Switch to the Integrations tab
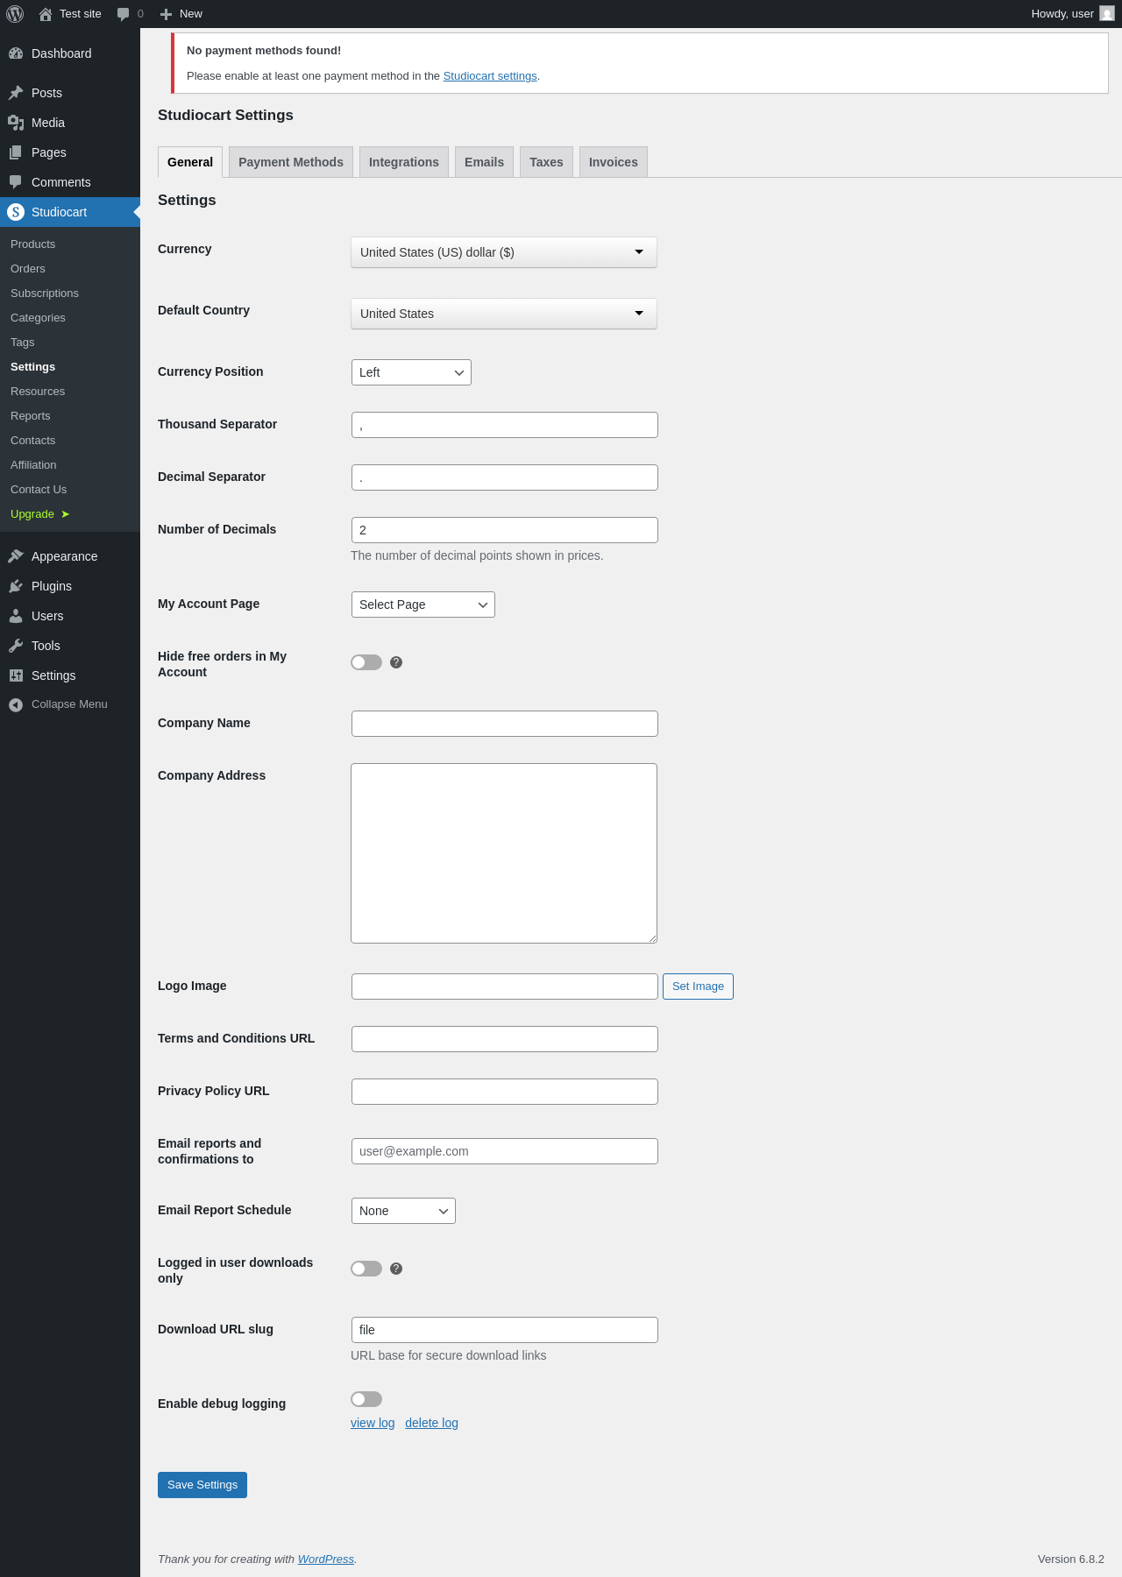This screenshot has height=1577, width=1122. click(x=404, y=162)
